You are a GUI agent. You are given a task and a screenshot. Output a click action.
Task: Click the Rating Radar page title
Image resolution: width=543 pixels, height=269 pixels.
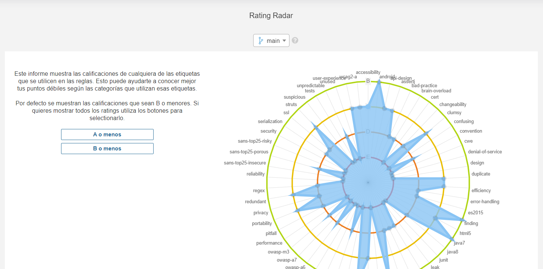click(271, 16)
